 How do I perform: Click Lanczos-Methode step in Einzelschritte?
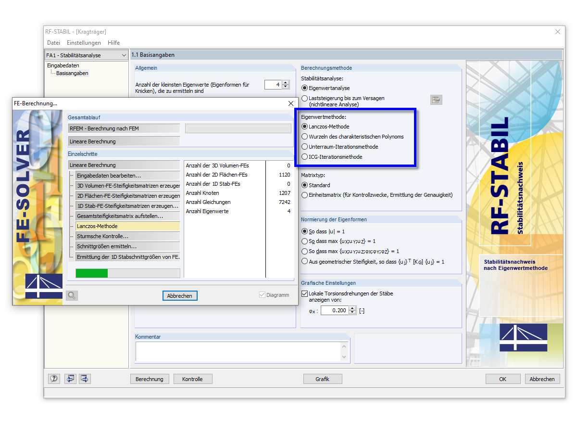pyautogui.click(x=128, y=226)
